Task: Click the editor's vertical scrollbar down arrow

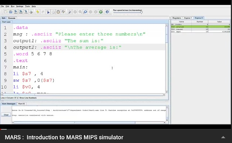Action: [167, 92]
